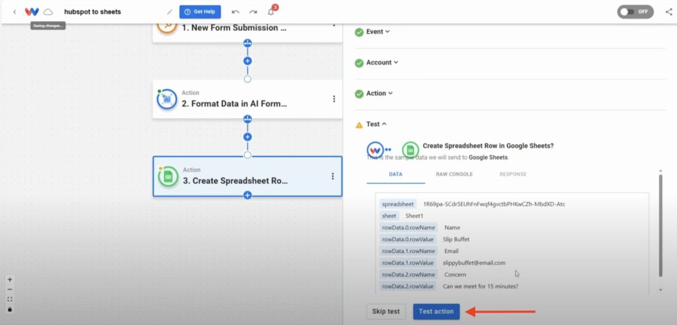Click 'Can we meet for 15 minutes?' value
The height and width of the screenshot is (325, 677).
pyautogui.click(x=481, y=286)
